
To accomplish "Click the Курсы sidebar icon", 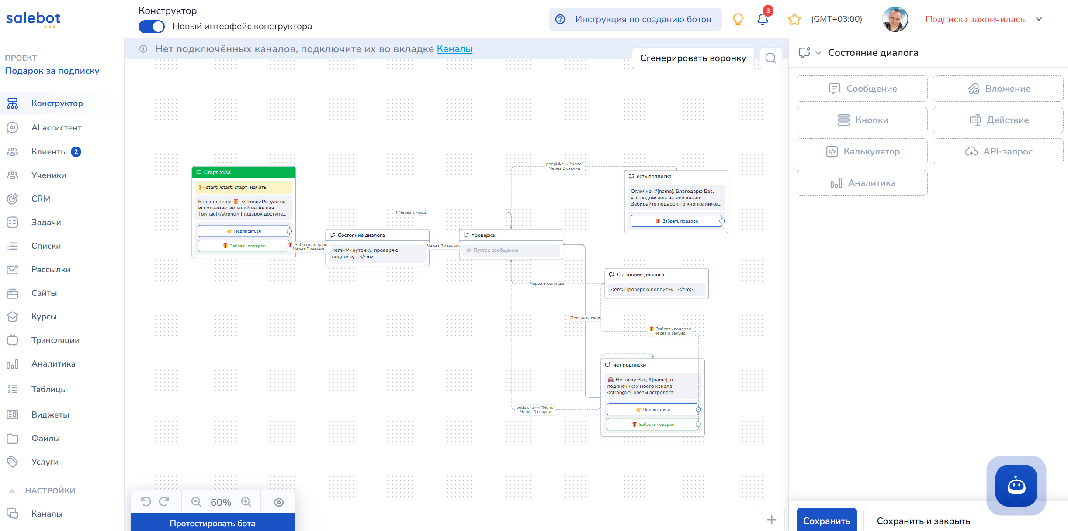I will (x=12, y=317).
